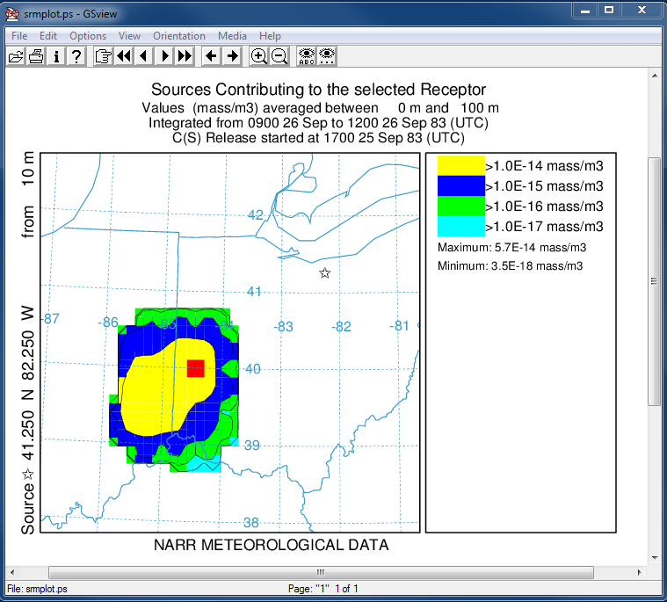This screenshot has width=667, height=602.
Task: Click the Open file folder icon
Action: pyautogui.click(x=16, y=56)
